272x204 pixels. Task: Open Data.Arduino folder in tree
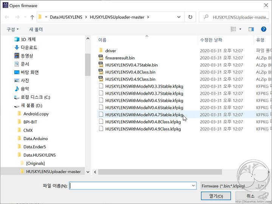point(32,139)
